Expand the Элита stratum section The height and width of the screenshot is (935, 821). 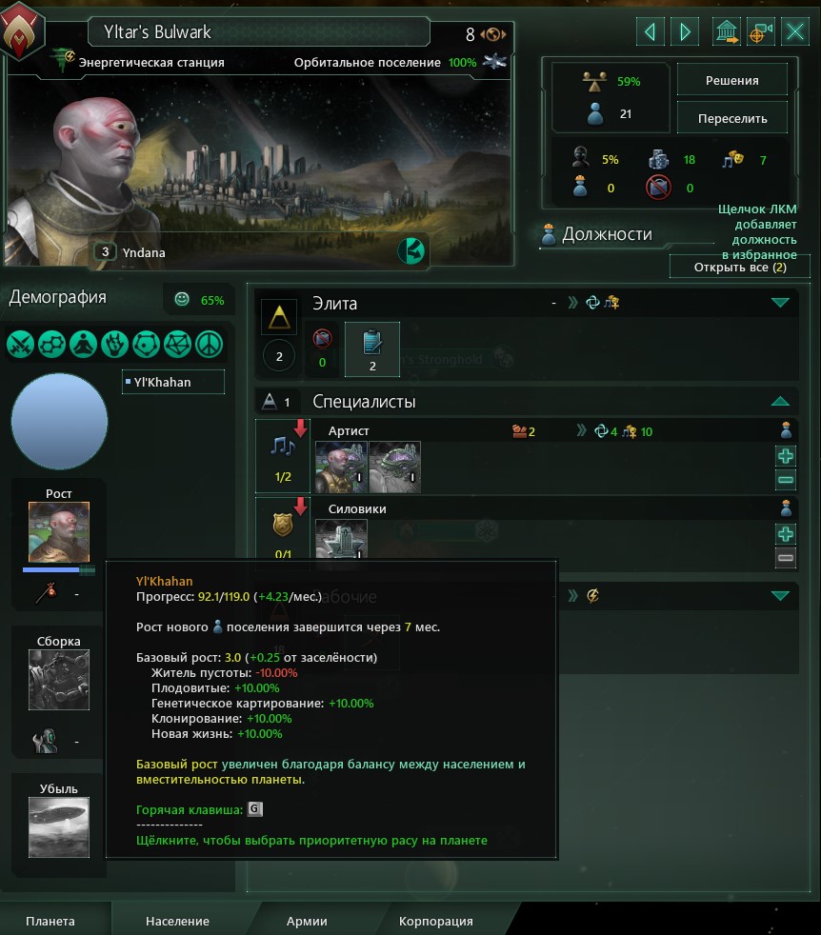point(780,303)
